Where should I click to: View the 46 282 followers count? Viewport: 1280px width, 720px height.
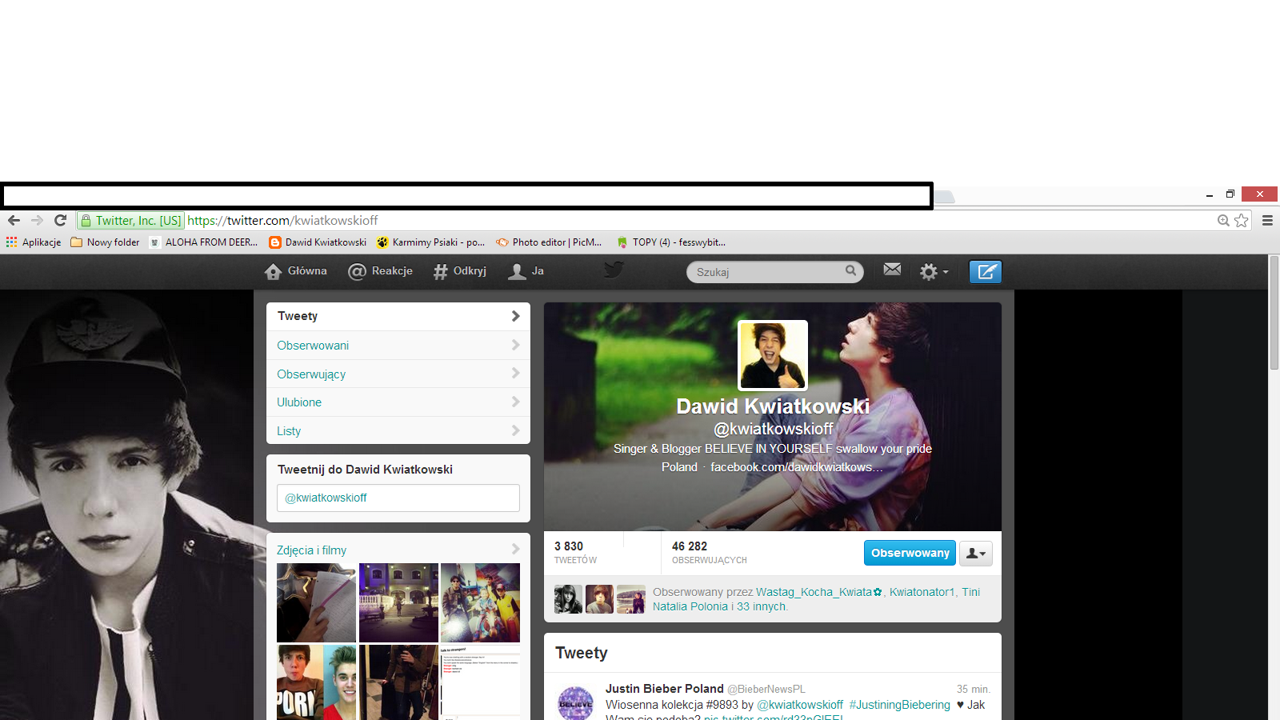710,552
